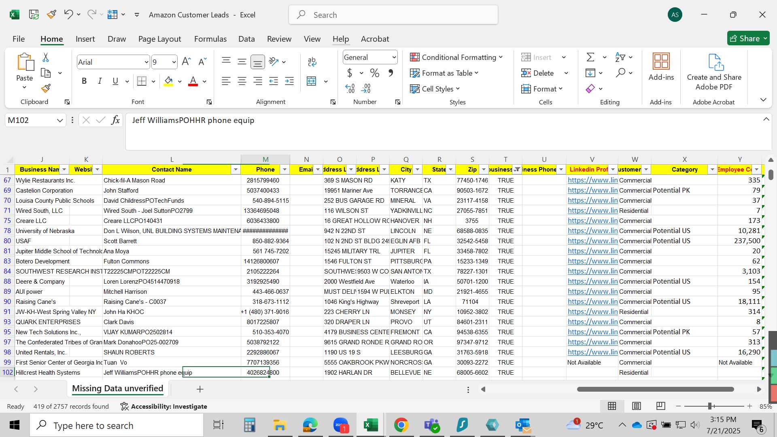
Task: Open the Data ribbon tab
Action: pos(246,39)
